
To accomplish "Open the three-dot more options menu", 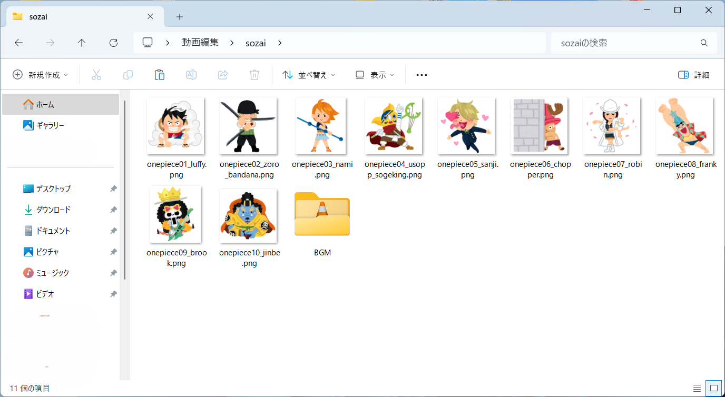I will pyautogui.click(x=422, y=75).
